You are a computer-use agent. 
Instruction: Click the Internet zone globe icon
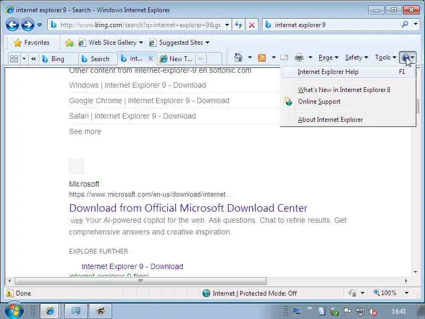pos(206,293)
